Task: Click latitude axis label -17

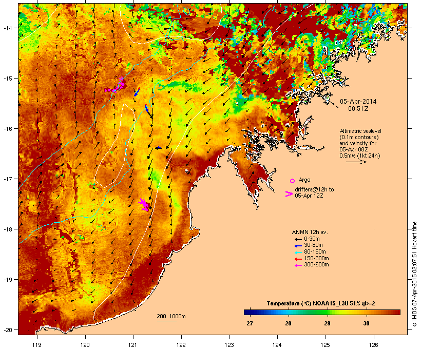Action: point(7,179)
